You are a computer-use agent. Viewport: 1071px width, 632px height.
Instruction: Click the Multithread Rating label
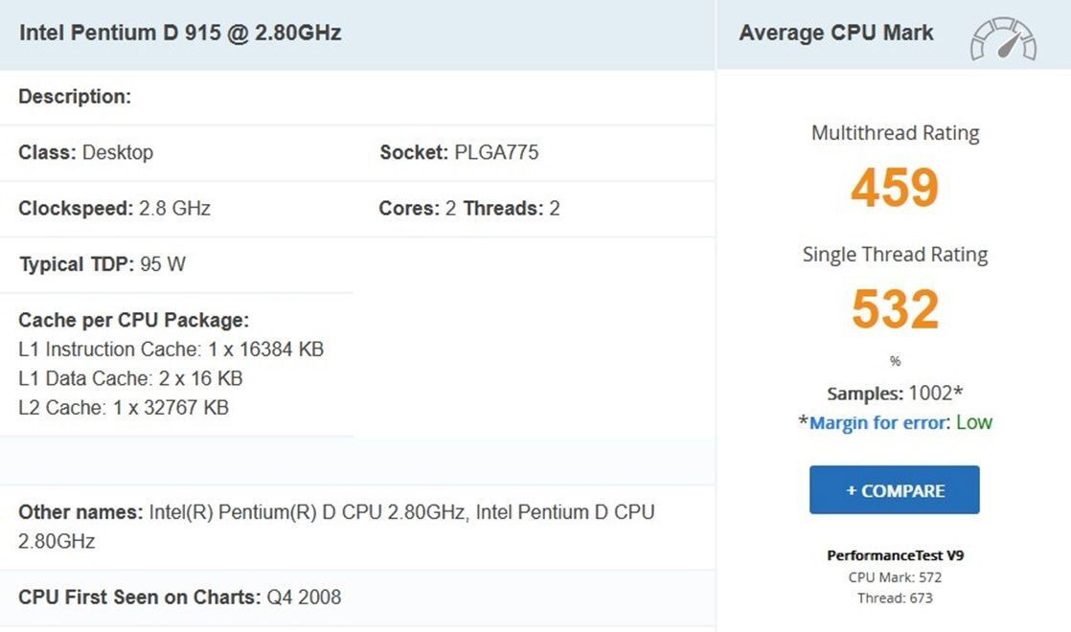click(895, 132)
